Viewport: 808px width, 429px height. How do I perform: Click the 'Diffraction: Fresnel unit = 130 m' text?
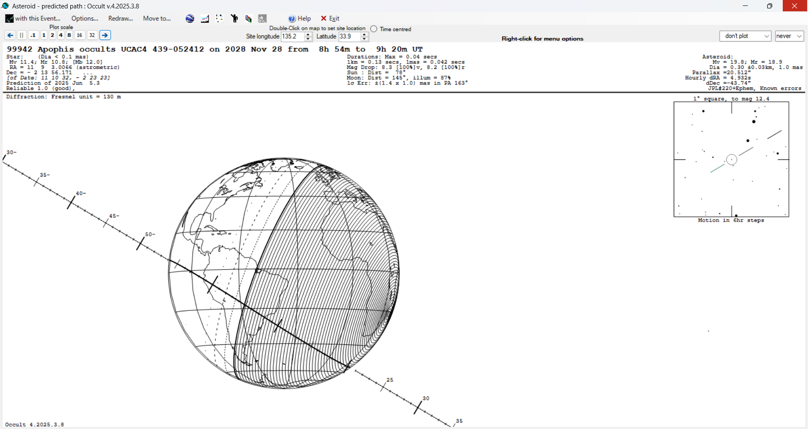(64, 97)
